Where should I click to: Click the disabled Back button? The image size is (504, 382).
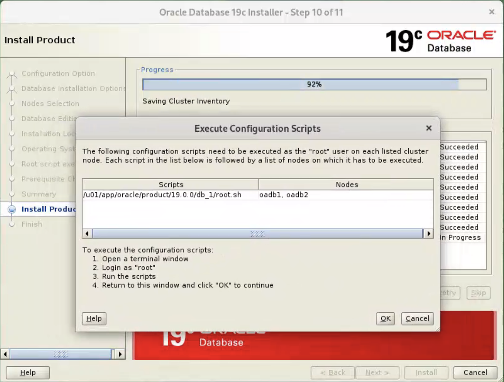pyautogui.click(x=333, y=372)
